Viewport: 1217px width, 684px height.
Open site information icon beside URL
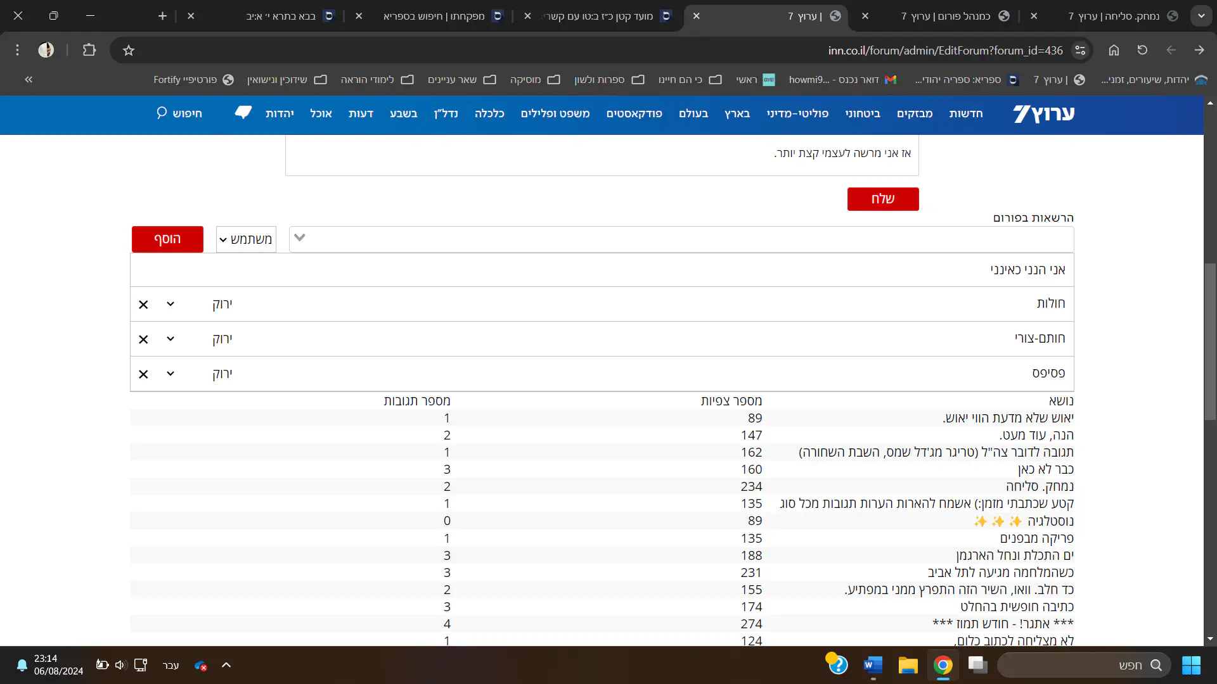click(1080, 50)
